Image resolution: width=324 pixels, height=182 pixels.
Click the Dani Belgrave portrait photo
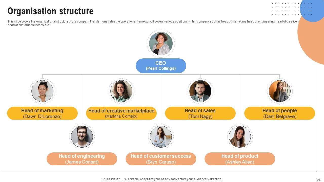coord(279,91)
